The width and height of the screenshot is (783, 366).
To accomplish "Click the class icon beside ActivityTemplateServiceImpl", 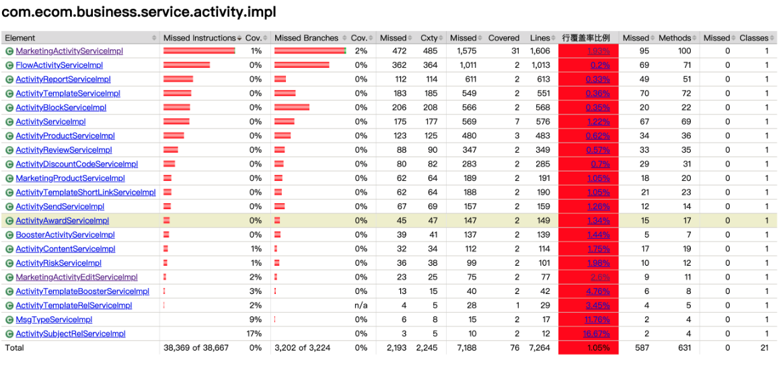I will 9,94.
